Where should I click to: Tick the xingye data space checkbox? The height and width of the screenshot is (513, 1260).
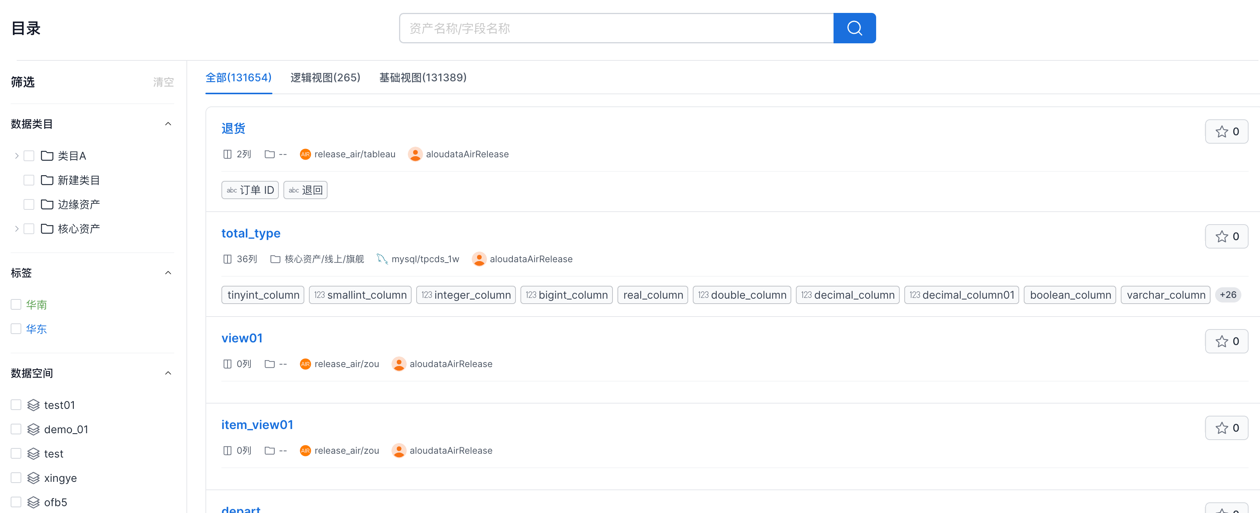(16, 477)
